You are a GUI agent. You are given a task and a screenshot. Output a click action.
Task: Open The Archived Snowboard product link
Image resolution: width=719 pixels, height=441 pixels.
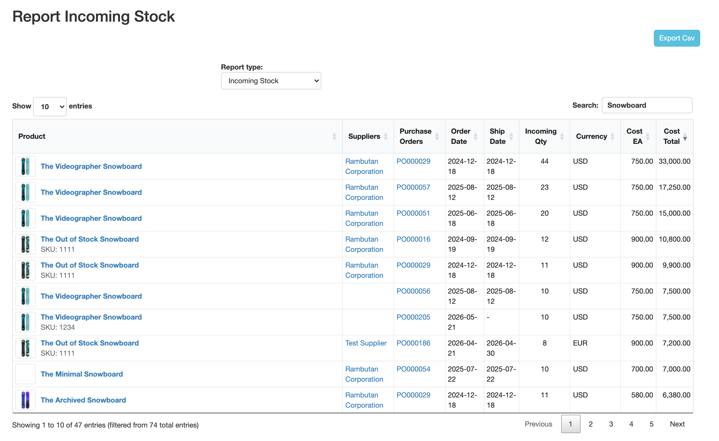coord(83,400)
